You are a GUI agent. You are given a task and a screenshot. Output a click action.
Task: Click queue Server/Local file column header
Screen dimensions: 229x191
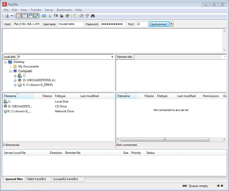[25, 153]
